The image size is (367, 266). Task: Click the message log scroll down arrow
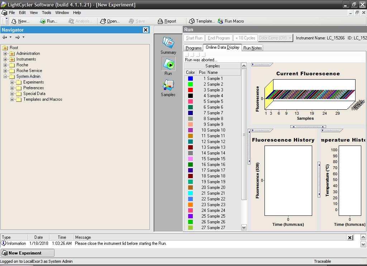[x=363, y=244]
